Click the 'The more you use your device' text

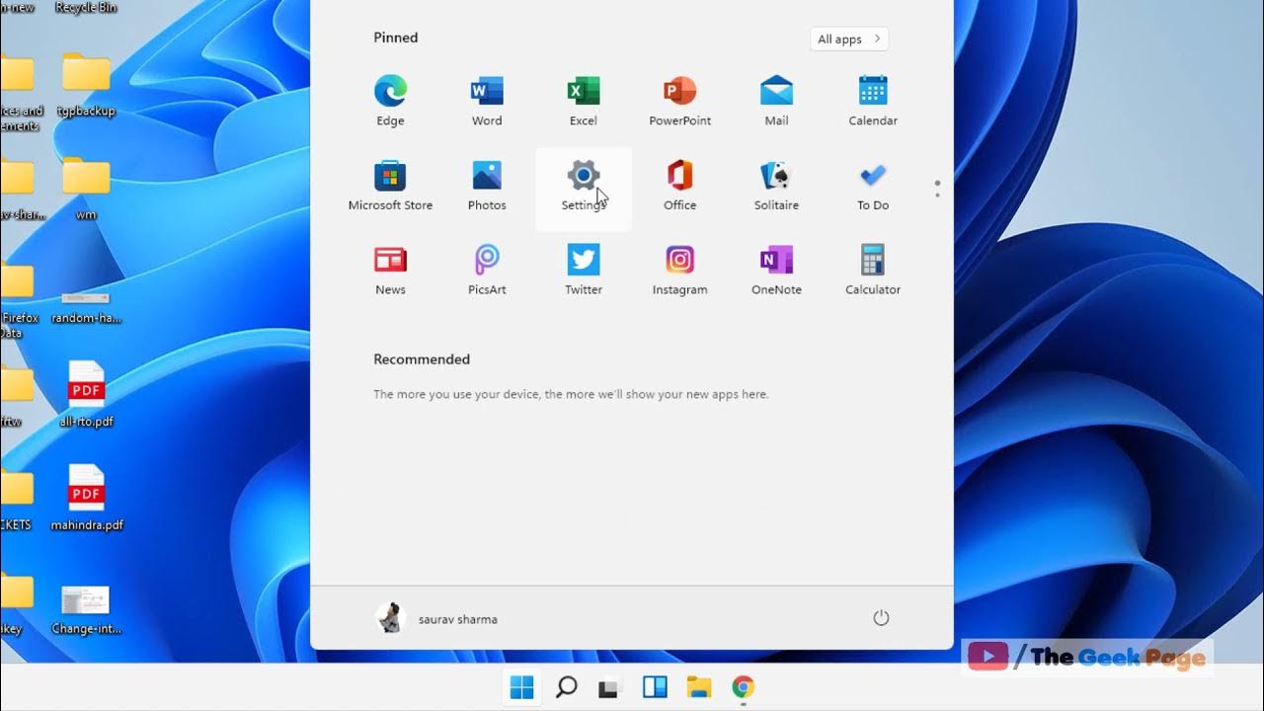click(571, 394)
